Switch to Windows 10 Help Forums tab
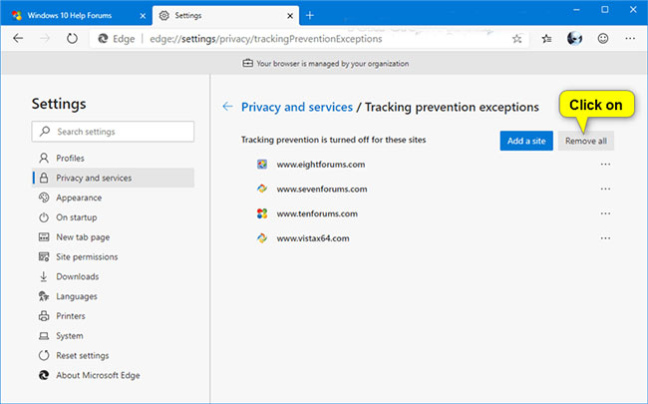 point(77,16)
